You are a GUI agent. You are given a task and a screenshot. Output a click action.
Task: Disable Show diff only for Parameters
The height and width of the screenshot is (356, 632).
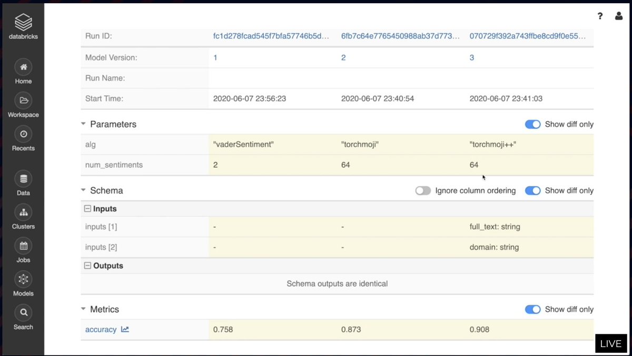click(532, 124)
